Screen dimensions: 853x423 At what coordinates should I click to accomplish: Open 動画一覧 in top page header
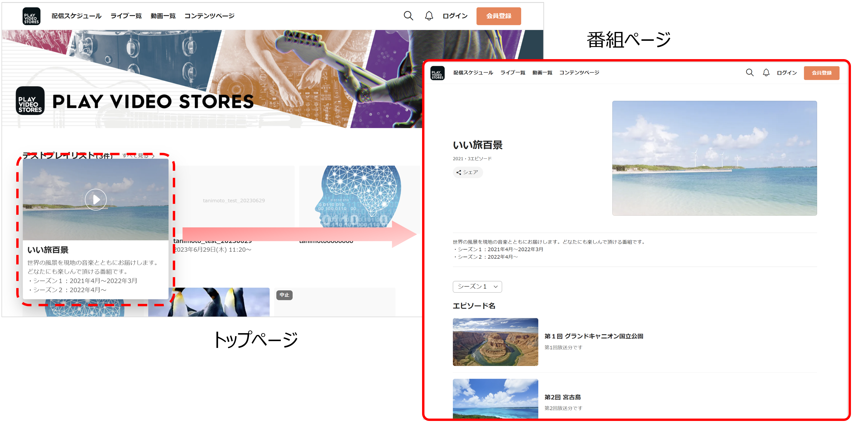coord(163,16)
